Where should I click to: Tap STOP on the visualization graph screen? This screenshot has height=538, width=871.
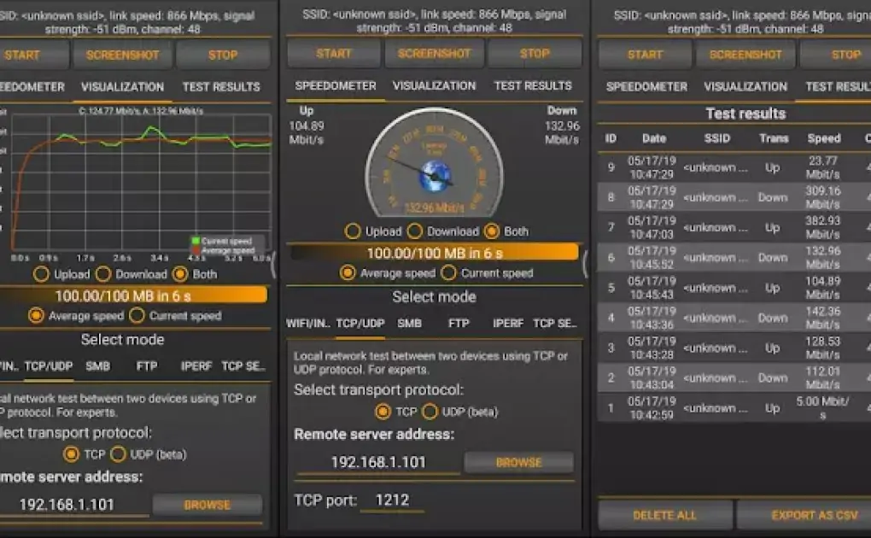point(223,55)
